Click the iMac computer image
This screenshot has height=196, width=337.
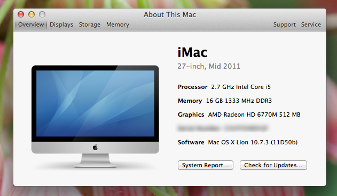(x=95, y=116)
